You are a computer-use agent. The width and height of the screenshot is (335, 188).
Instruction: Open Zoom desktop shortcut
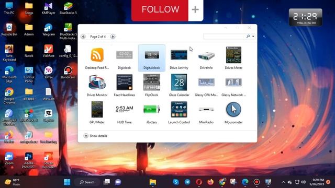[x=9, y=159]
